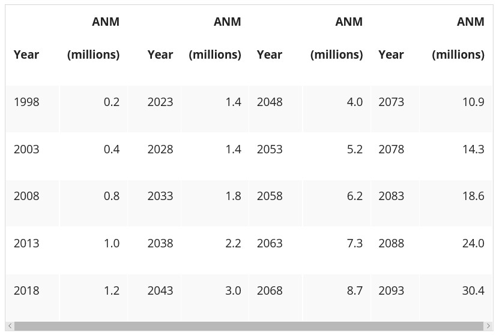Click the 18.6 value cell
The height and width of the screenshot is (336, 499).
473,196
